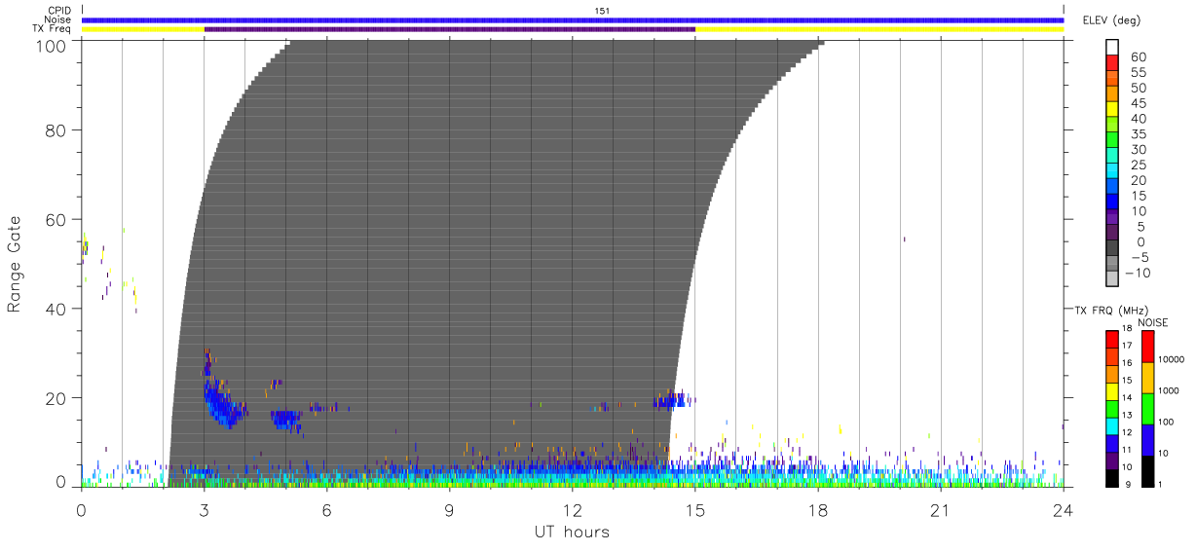Click the "CPID" label above the plot

coord(59,11)
